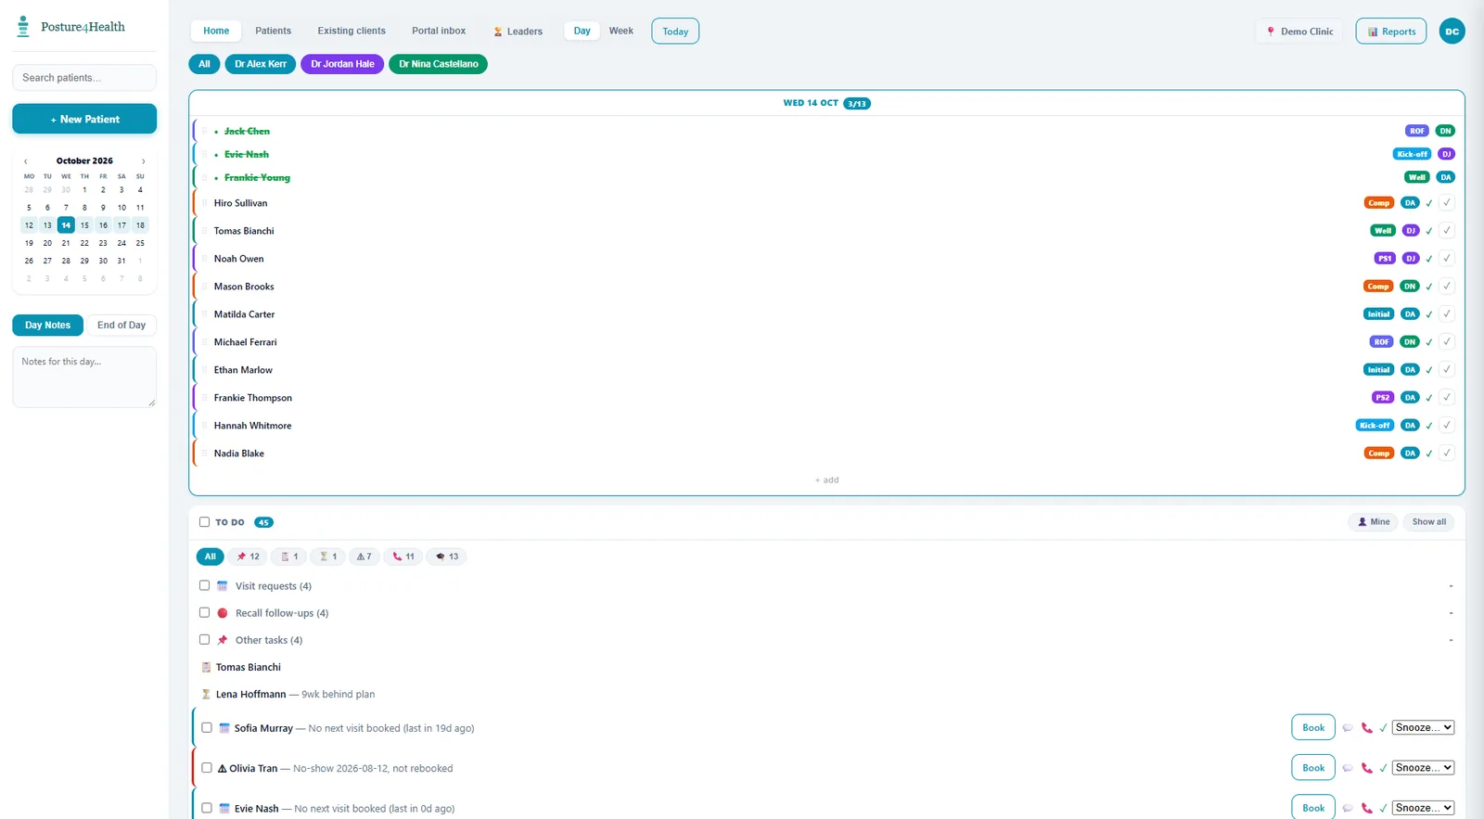Check the Recall follow-ups group checkbox
Image resolution: width=1484 pixels, height=819 pixels.
pyautogui.click(x=204, y=612)
